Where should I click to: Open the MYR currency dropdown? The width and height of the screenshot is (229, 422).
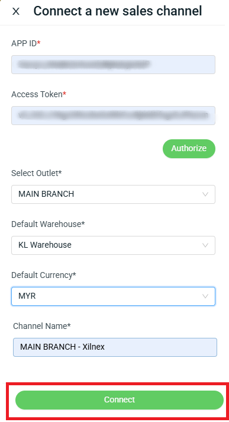coord(113,296)
